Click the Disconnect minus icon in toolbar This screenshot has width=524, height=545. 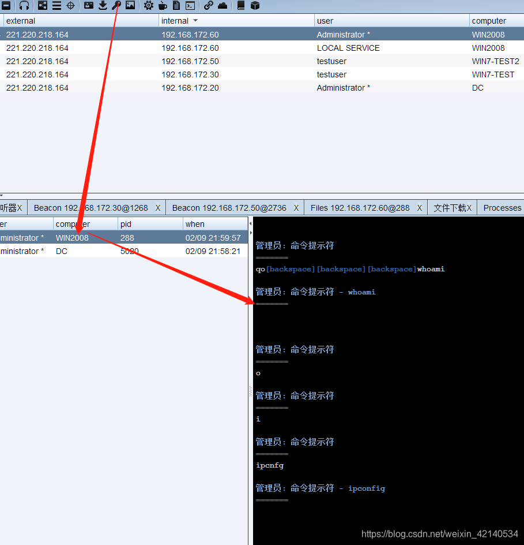pyautogui.click(x=6, y=5)
